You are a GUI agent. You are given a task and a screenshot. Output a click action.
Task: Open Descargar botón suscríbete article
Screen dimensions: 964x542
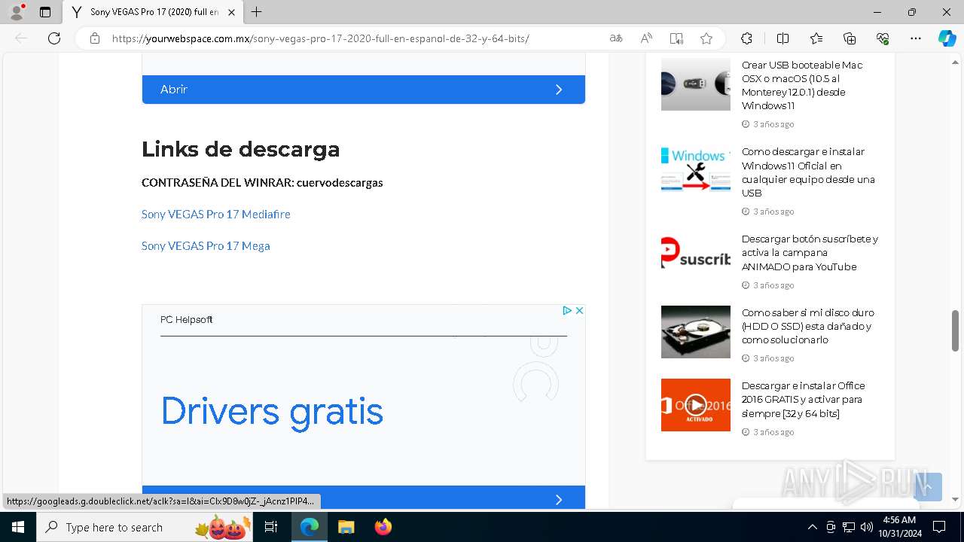(810, 252)
